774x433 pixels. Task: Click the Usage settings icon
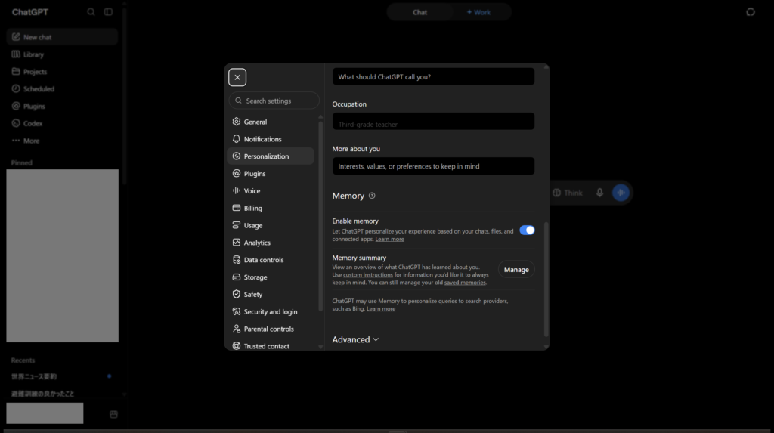[237, 225]
